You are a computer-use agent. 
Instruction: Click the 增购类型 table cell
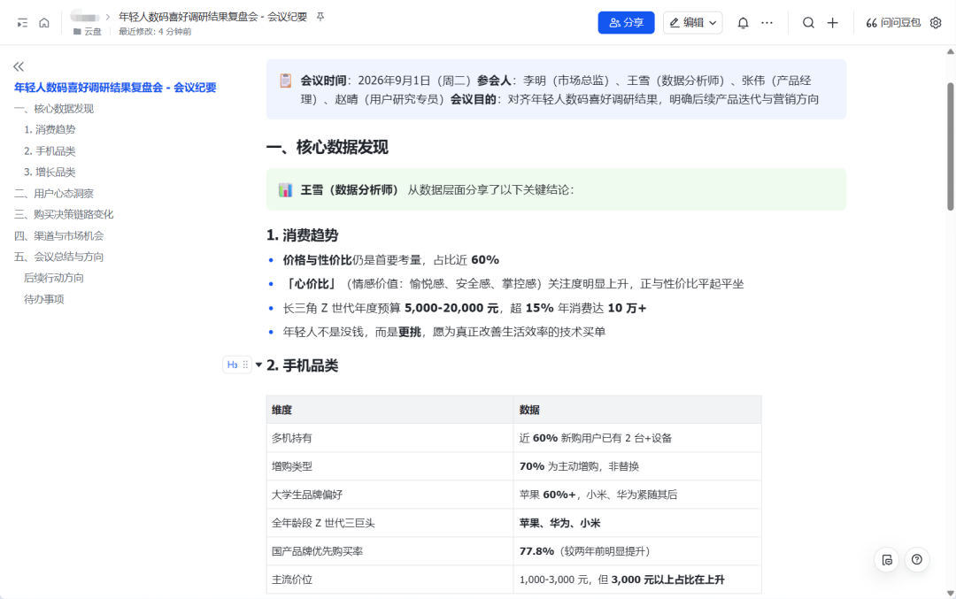tap(389, 466)
